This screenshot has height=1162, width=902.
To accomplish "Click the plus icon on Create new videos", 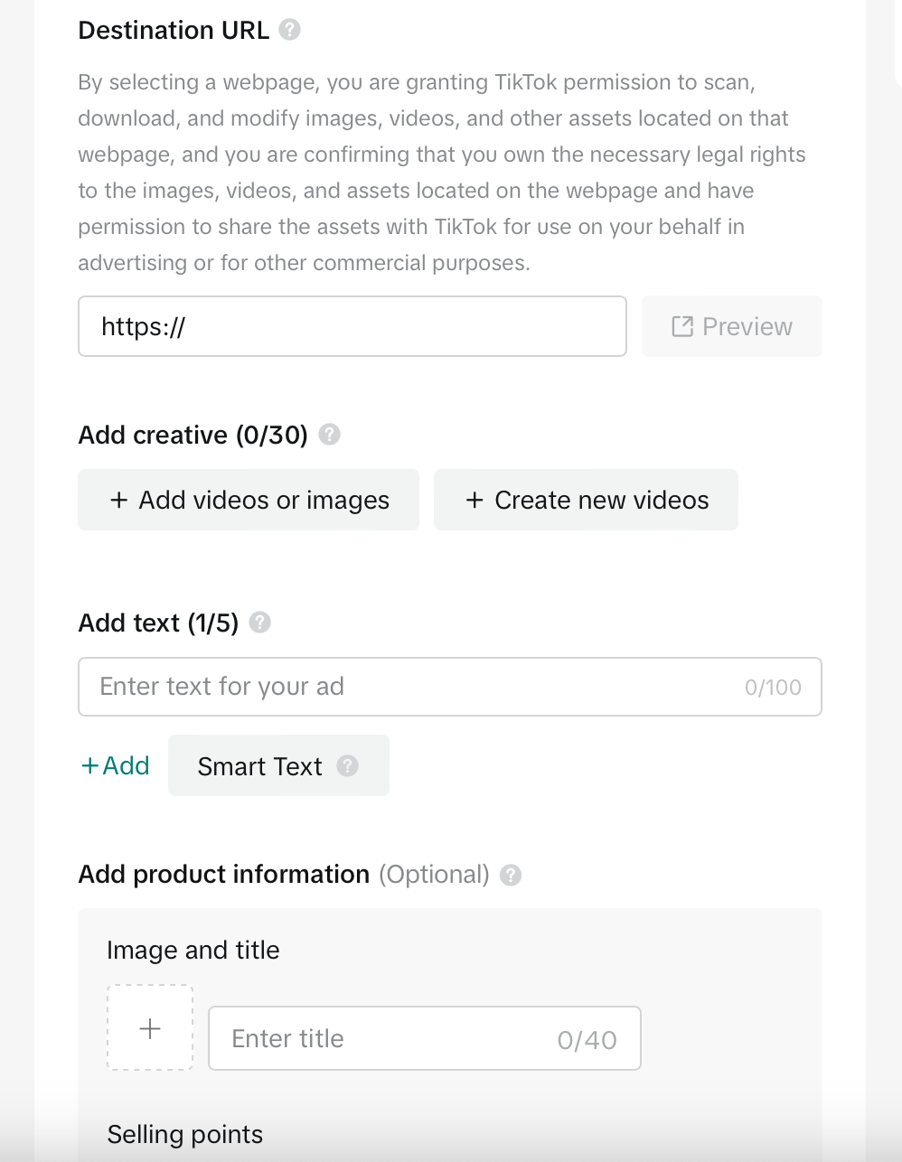I will (x=474, y=500).
